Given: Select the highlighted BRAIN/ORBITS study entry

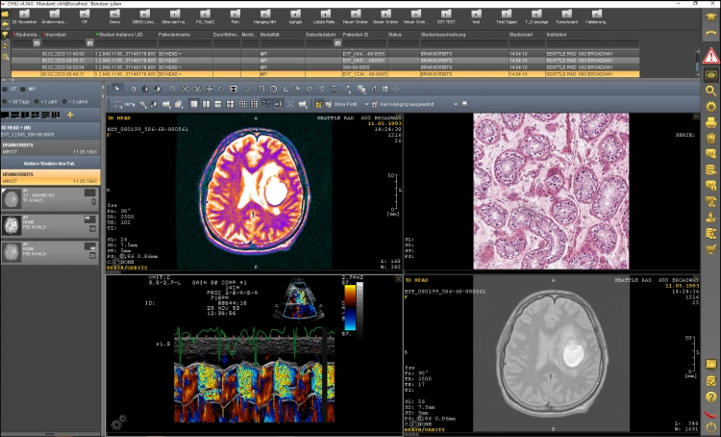Looking at the screenshot, I should tap(51, 178).
